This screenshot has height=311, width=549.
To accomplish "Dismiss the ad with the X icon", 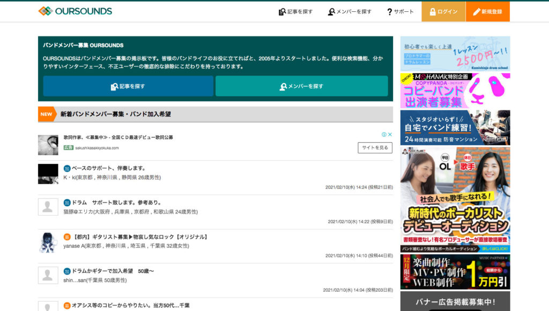I will click(x=391, y=135).
